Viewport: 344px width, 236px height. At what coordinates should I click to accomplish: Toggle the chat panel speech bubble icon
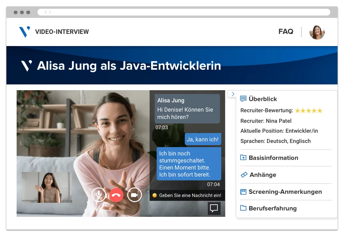click(214, 208)
